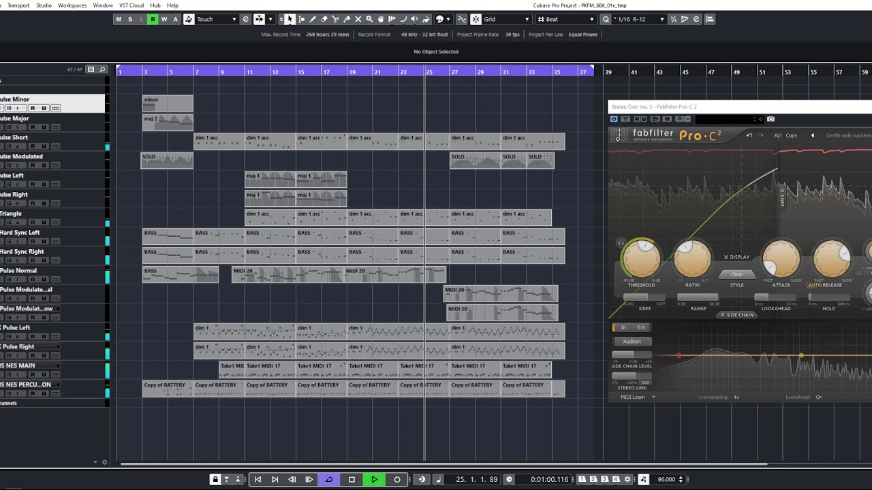Toggle the green Read automation (R) button
The height and width of the screenshot is (490, 872).
coord(153,19)
